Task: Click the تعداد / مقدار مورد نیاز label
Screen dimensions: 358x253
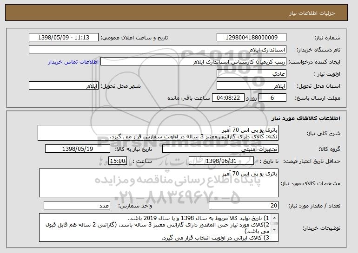Action: [314, 206]
